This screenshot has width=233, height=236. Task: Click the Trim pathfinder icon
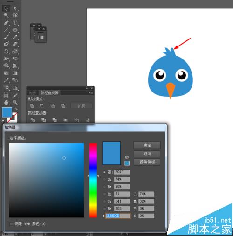pos(44,120)
